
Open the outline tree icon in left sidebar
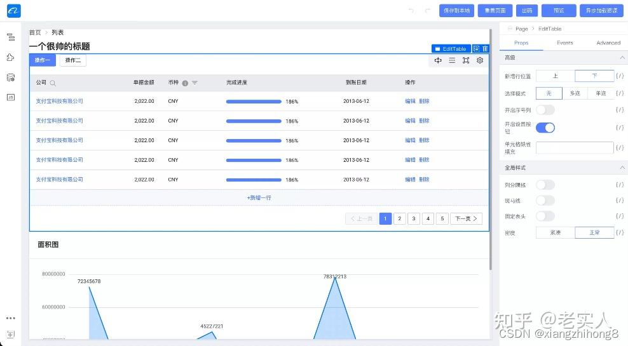11,37
